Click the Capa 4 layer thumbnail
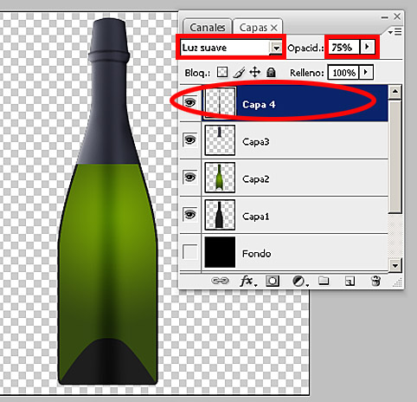The image size is (417, 402). 220,103
